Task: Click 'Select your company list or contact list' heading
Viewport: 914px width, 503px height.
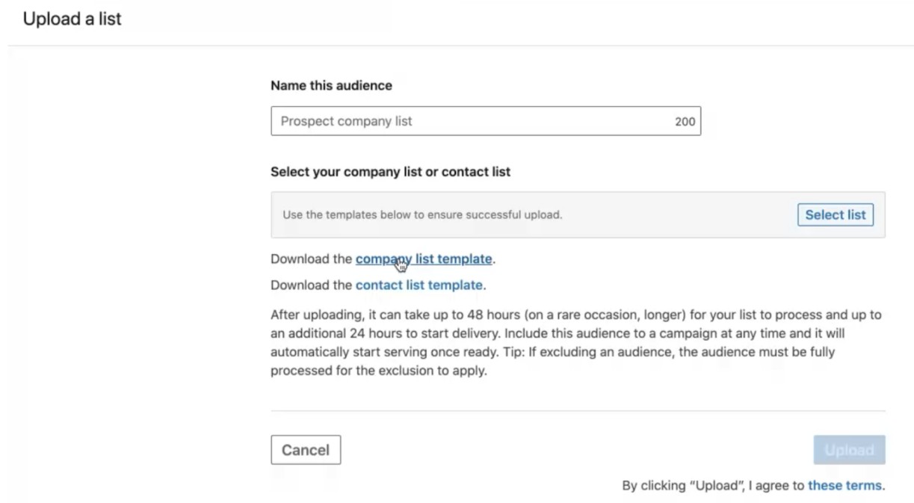Action: [390, 171]
